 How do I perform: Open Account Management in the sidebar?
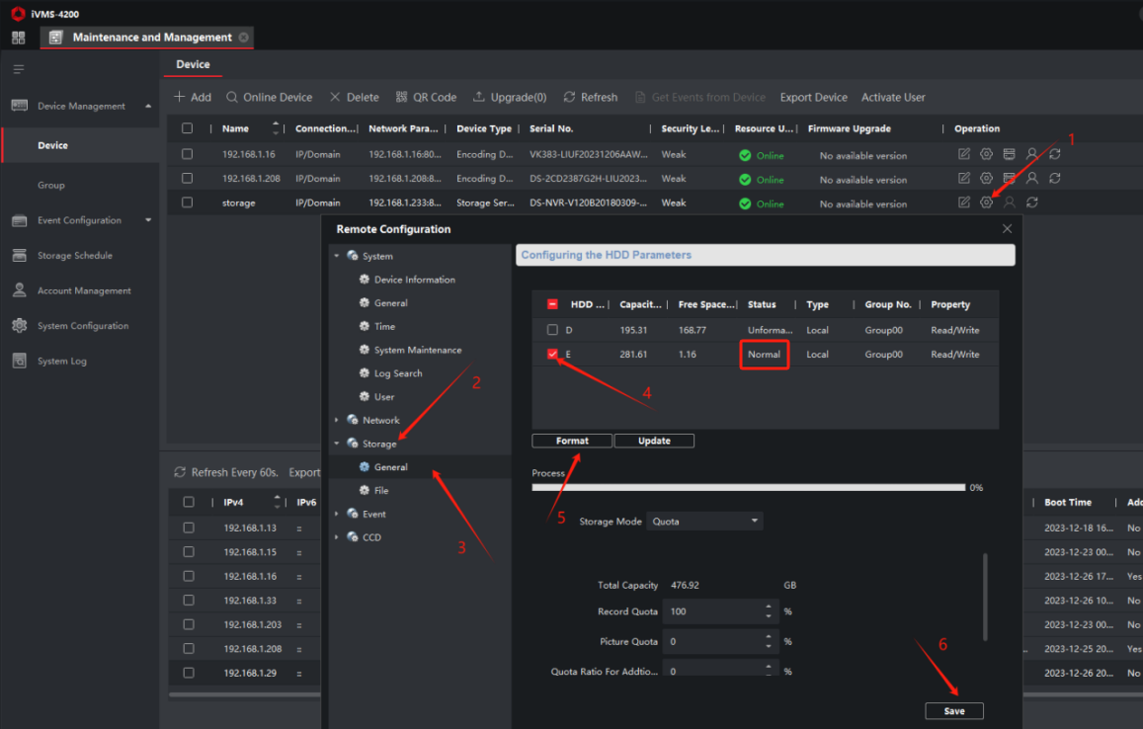(x=83, y=290)
